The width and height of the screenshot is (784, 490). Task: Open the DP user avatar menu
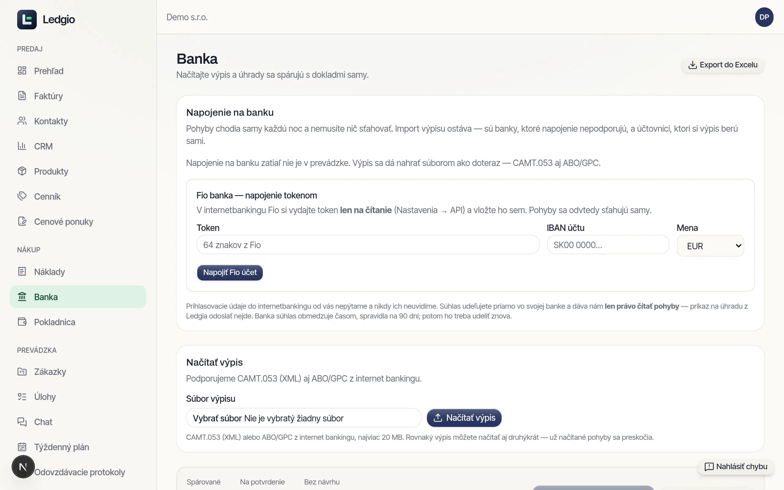coord(764,17)
